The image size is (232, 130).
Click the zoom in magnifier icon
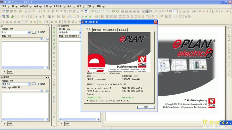(100, 11)
